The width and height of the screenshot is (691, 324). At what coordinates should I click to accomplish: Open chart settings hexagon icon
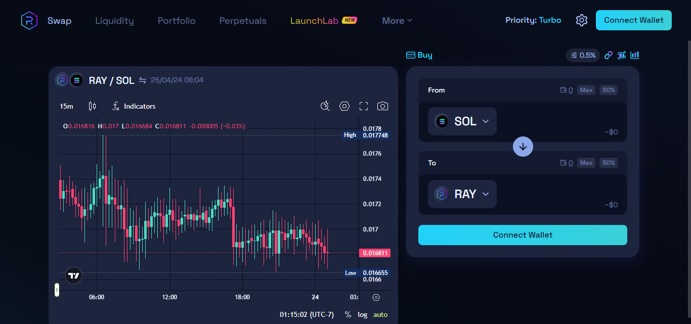tap(344, 106)
